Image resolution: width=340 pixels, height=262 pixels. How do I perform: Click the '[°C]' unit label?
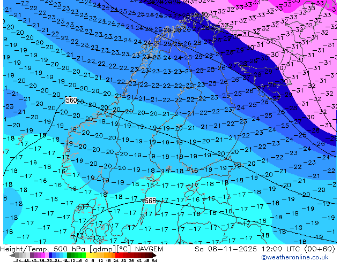pos(123,249)
